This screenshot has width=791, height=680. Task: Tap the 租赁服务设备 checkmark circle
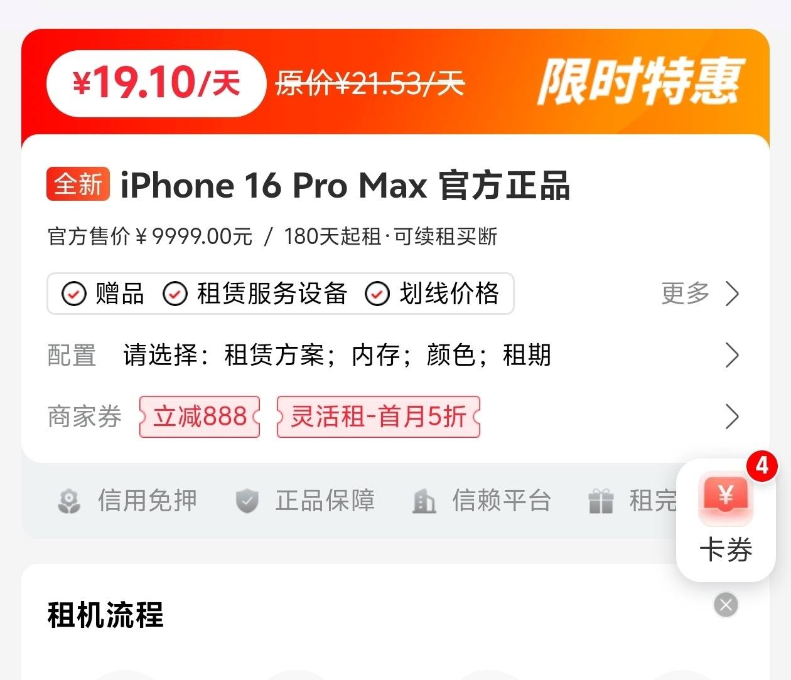[x=175, y=294]
